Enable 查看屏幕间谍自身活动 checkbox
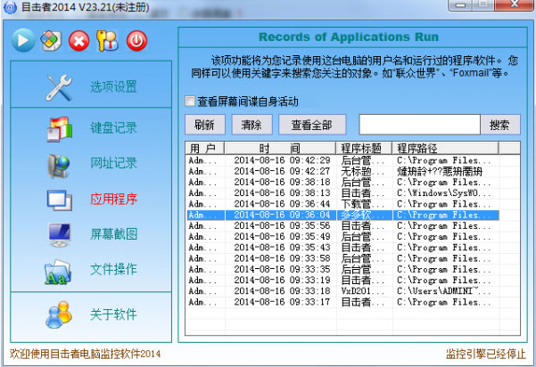Image resolution: width=536 pixels, height=367 pixels. point(189,101)
